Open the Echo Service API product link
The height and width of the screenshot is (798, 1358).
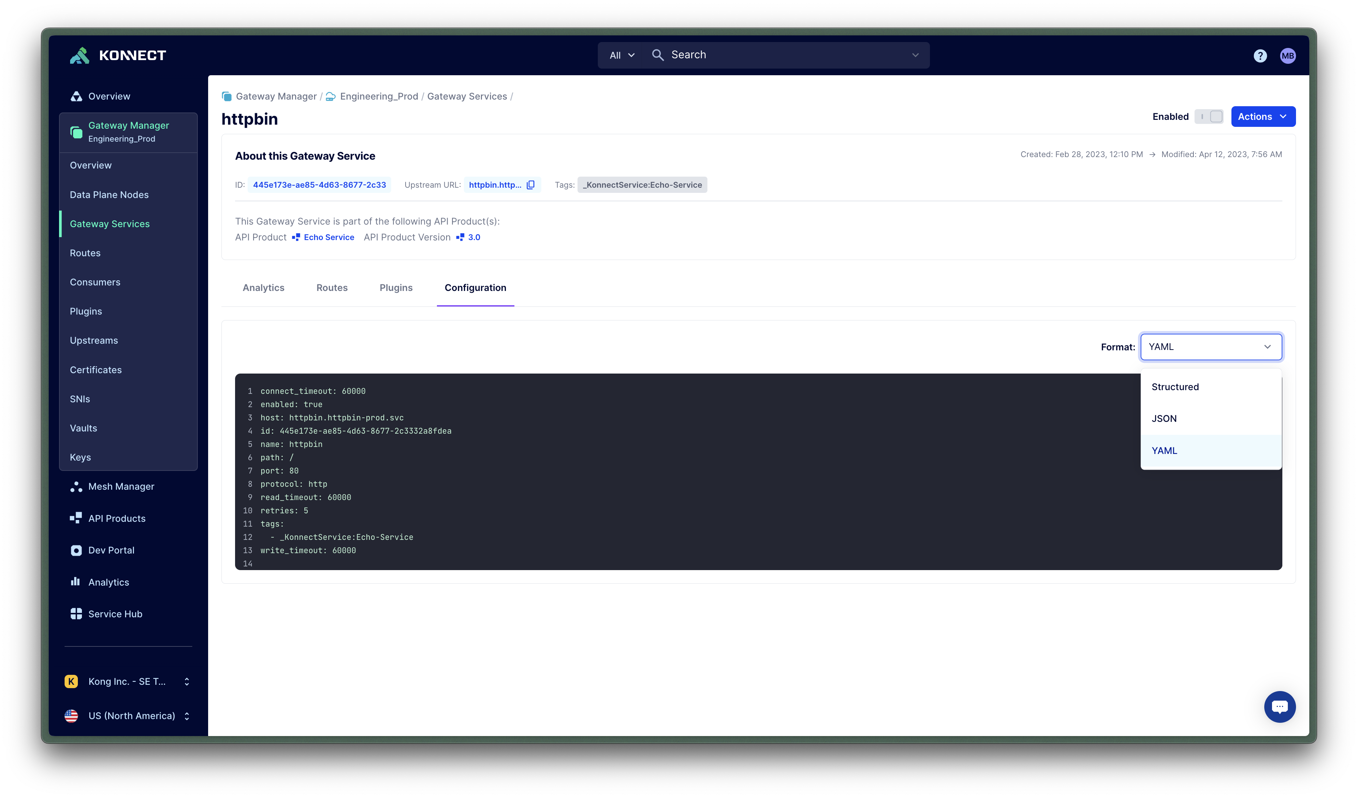click(x=329, y=237)
